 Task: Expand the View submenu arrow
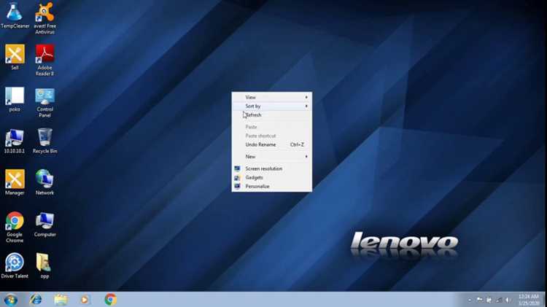point(306,97)
